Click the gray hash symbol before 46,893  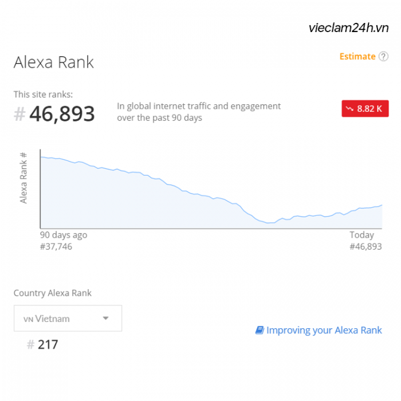coord(19,114)
